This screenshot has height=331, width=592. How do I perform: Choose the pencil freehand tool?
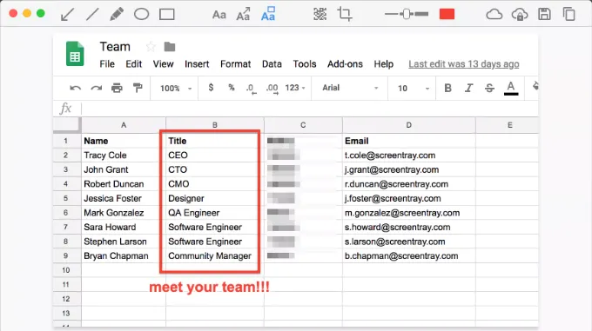pyautogui.click(x=117, y=15)
